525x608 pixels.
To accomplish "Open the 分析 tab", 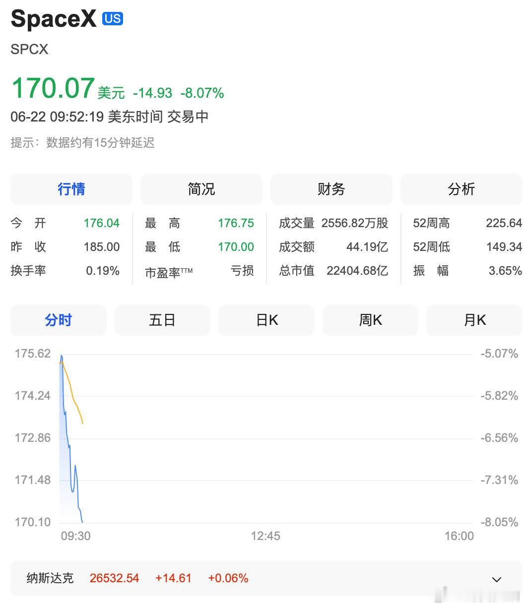I will pos(461,189).
